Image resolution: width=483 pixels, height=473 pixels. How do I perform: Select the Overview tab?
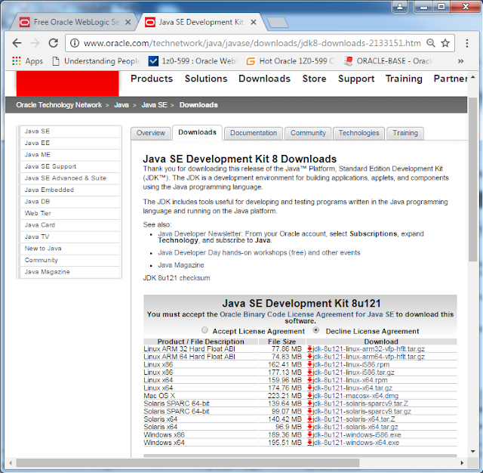pos(151,133)
